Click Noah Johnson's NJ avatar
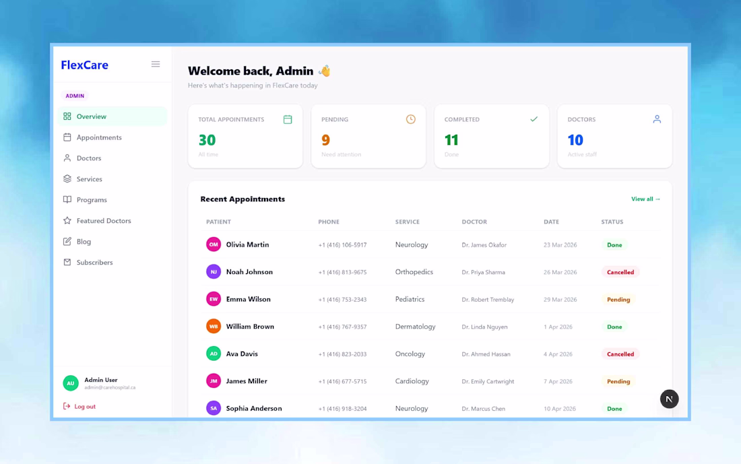 [214, 271]
